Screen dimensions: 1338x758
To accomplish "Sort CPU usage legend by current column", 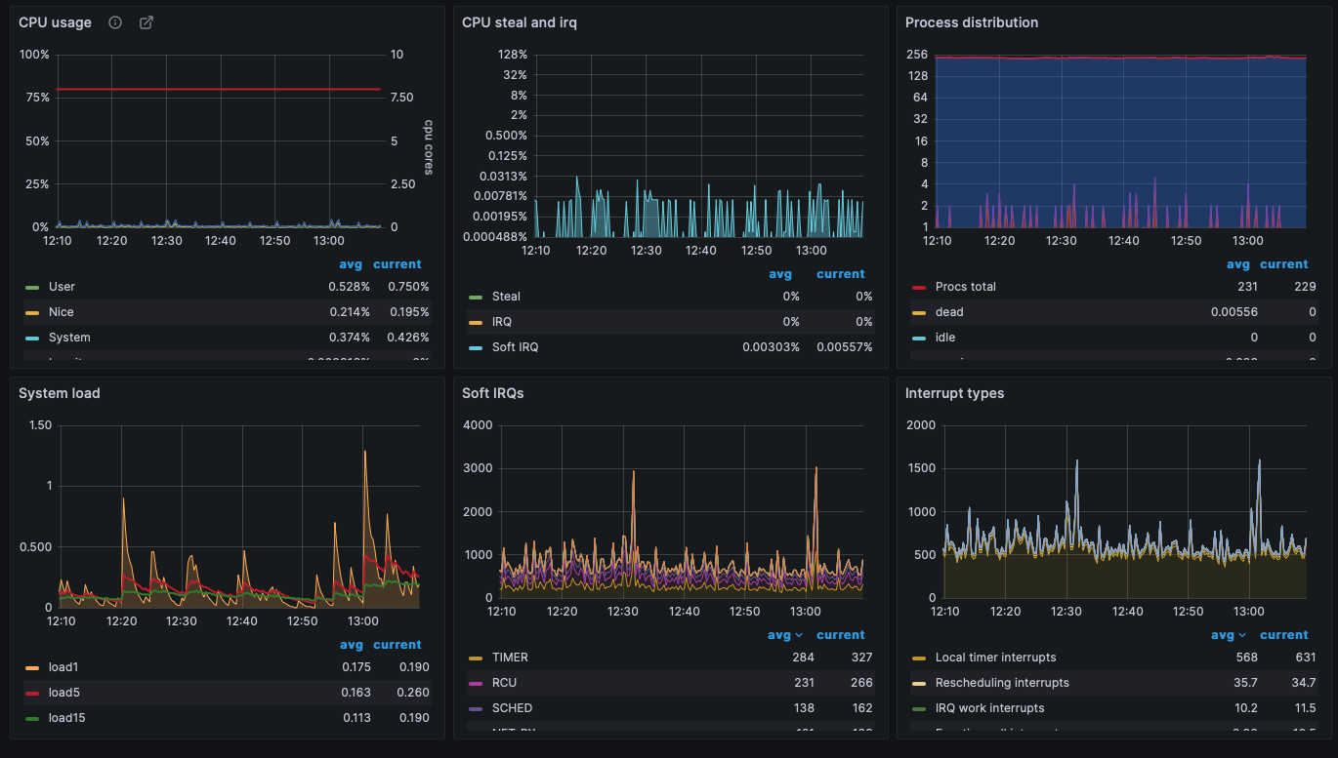I will point(397,264).
